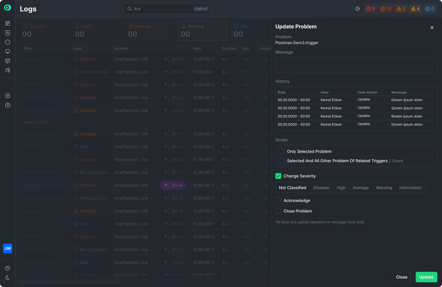Screen dimensions: 442x287
Task: Close the Update Problem panel with X
Action: pos(432,27)
